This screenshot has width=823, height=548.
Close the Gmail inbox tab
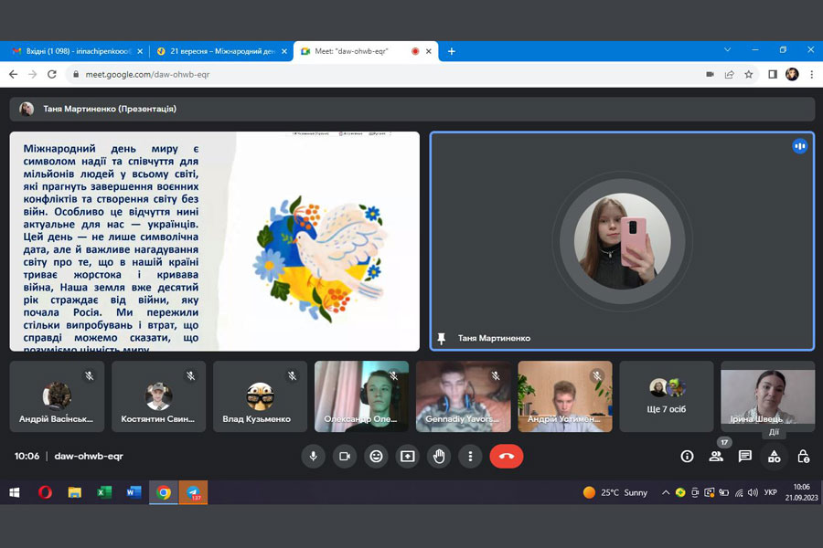(140, 51)
